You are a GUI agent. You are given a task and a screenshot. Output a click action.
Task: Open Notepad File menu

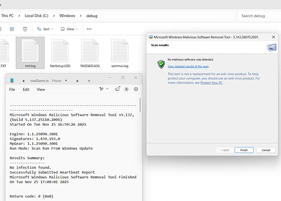[12, 89]
